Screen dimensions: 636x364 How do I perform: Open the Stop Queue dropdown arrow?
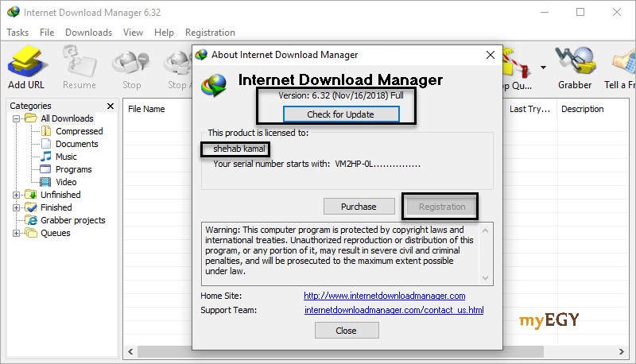[543, 68]
